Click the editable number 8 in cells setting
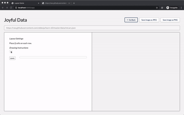 [x=15, y=43]
